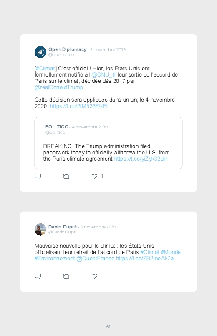The image size is (217, 336).
Task: Open the #Climat hashtag in first tweet
Action: tap(45, 68)
